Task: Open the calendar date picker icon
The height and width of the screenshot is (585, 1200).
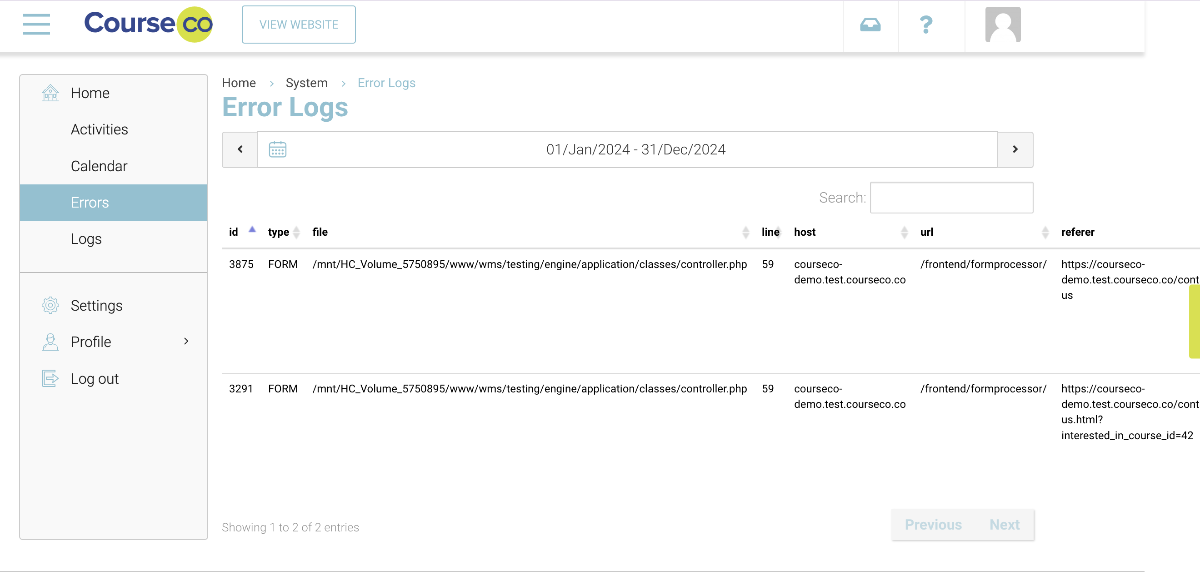Action: 277,149
